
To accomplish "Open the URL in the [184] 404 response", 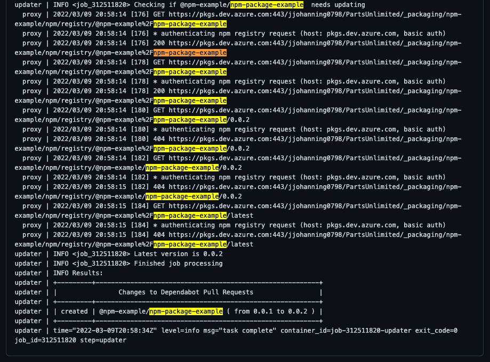I will click(x=315, y=235).
